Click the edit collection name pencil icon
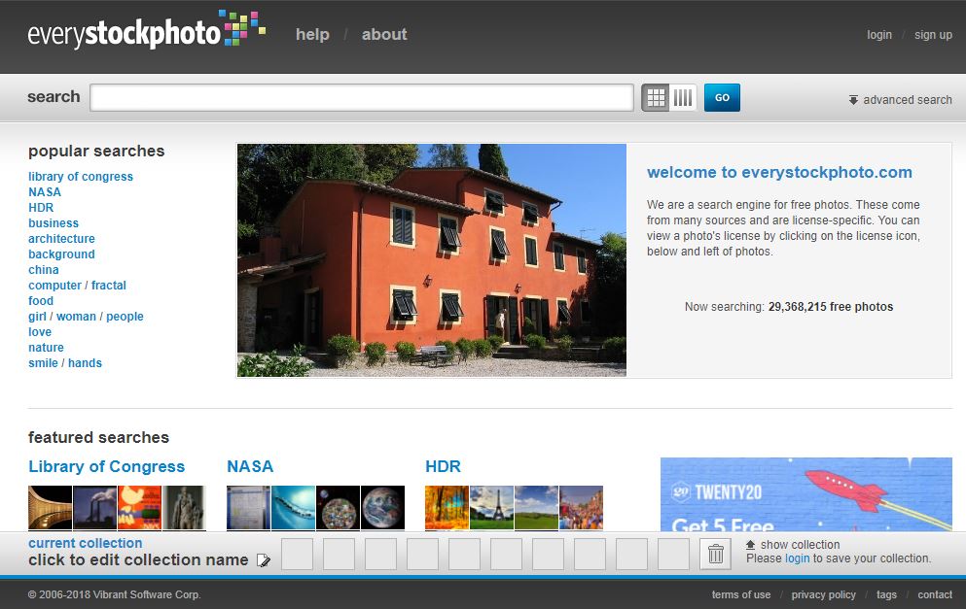 coord(264,560)
